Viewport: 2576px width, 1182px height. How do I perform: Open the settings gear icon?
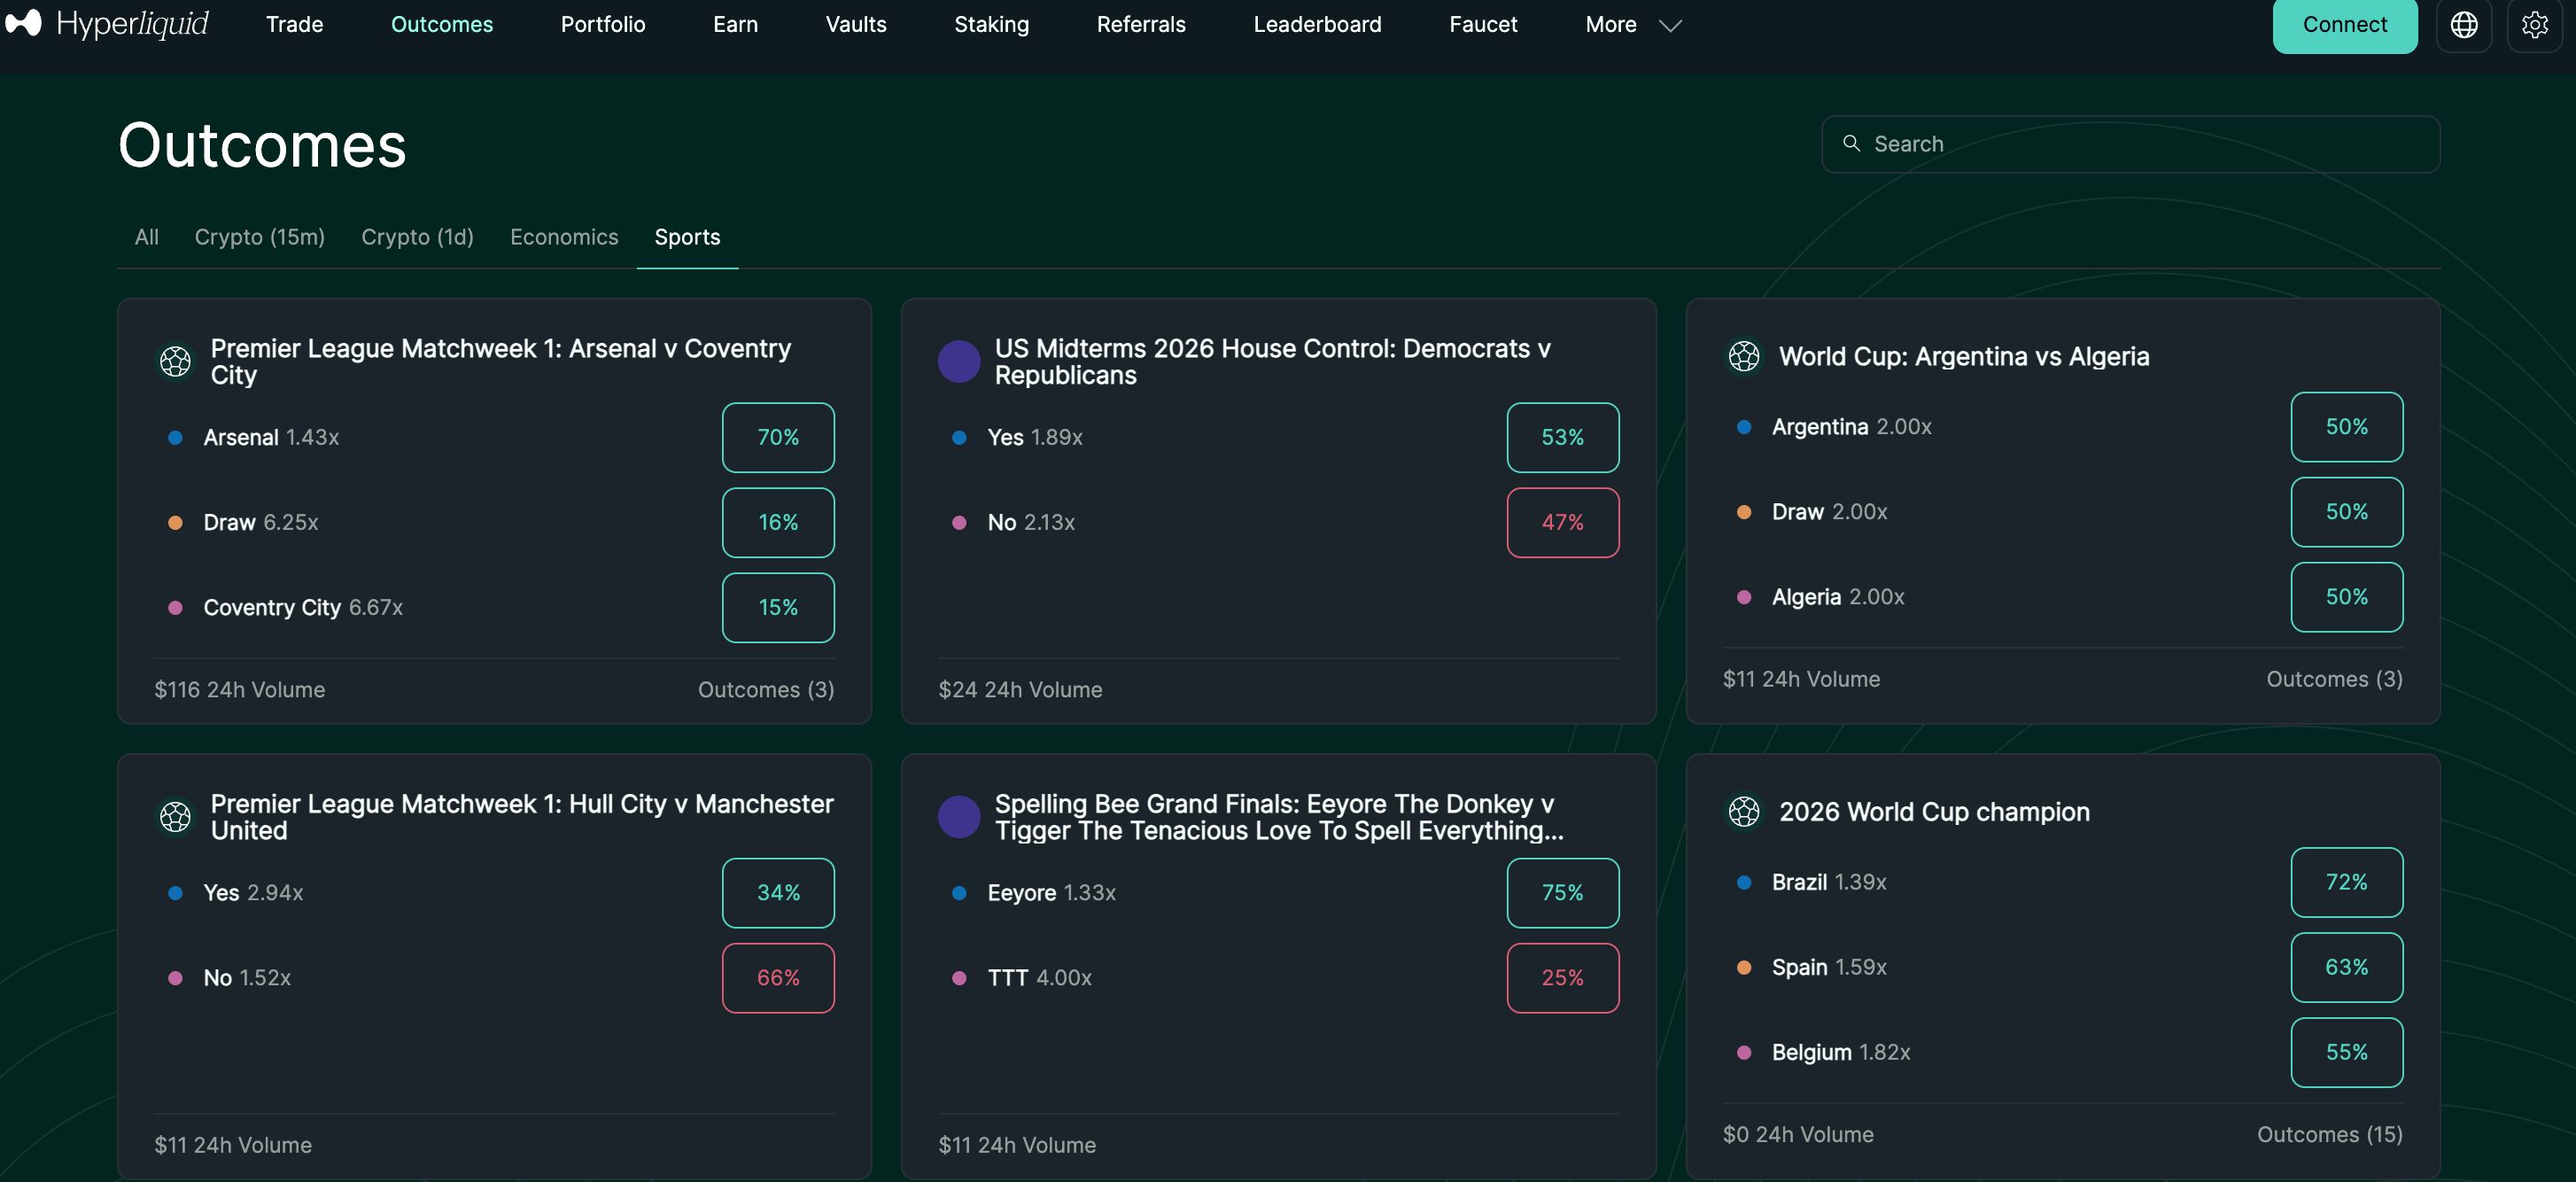click(2534, 25)
